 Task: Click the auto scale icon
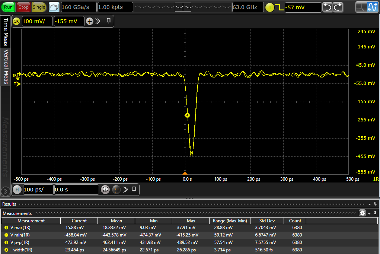[x=54, y=7]
